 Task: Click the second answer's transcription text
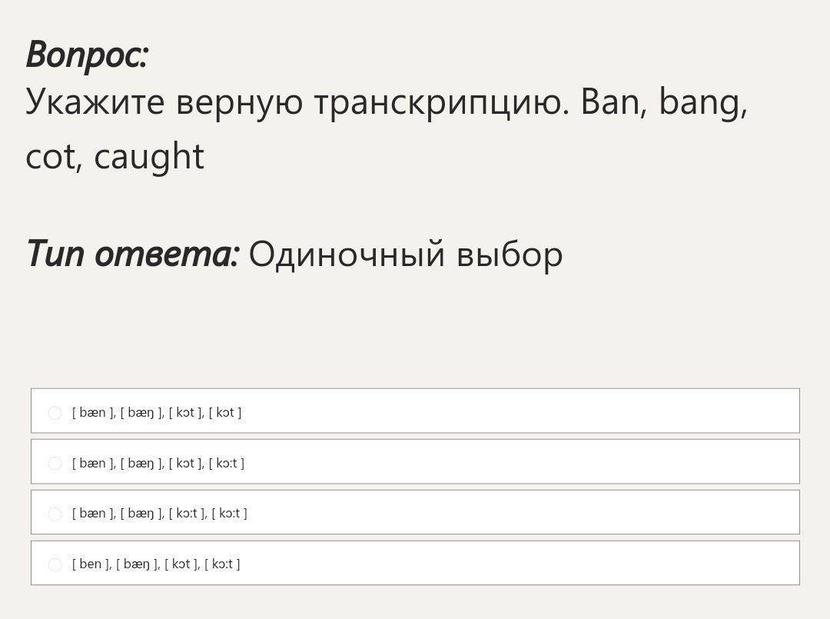[158, 464]
